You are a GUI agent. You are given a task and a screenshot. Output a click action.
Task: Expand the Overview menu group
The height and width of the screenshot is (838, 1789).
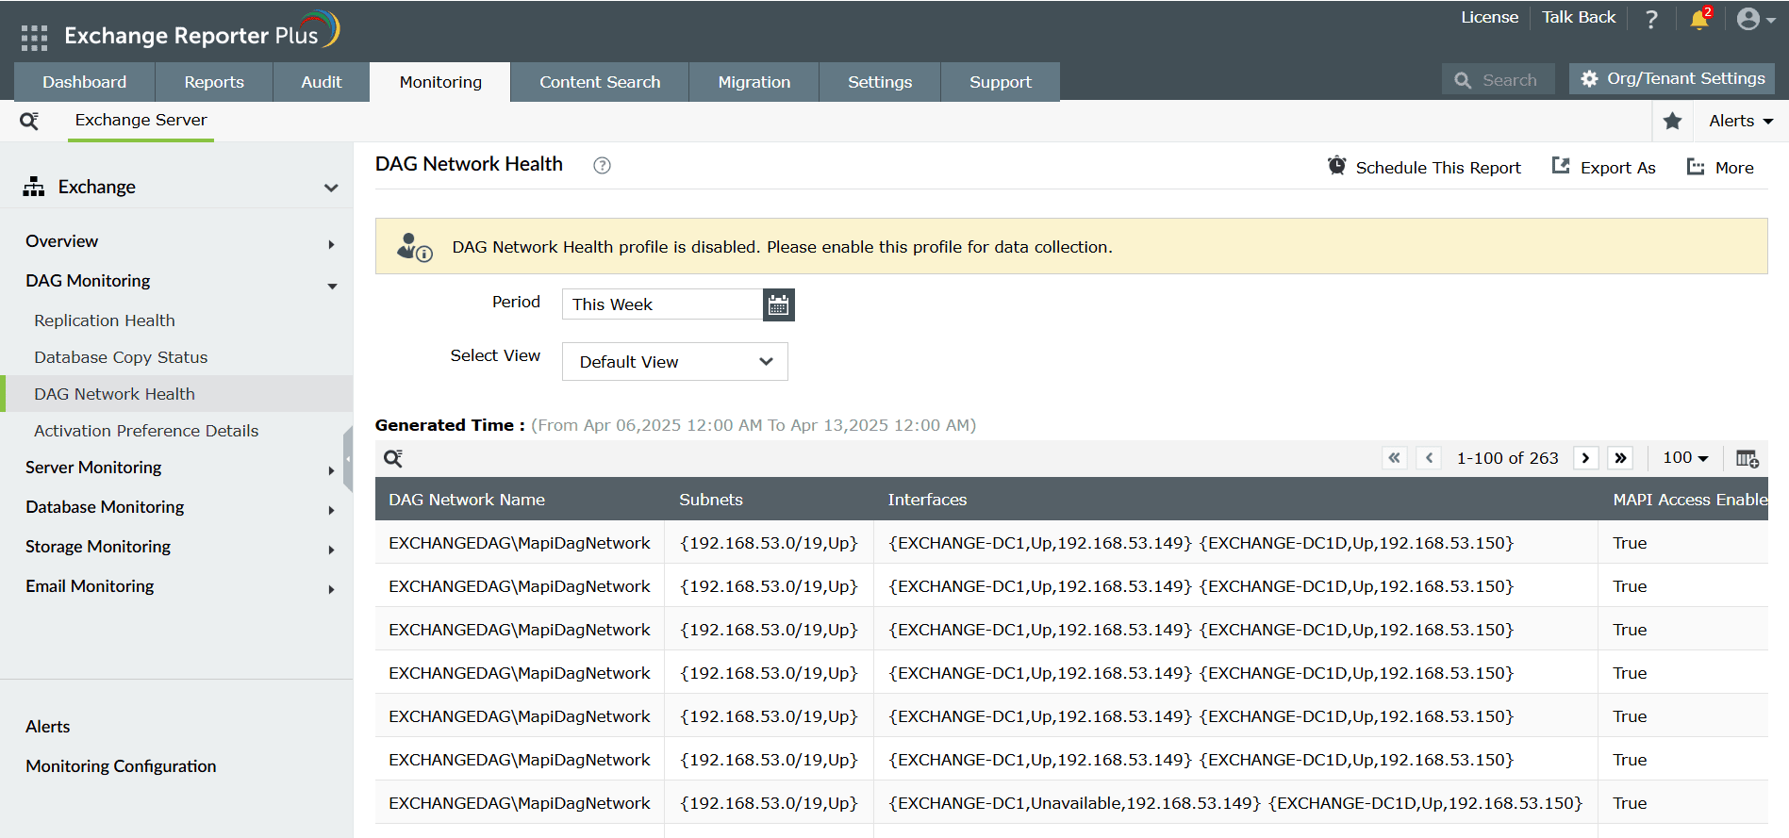pyautogui.click(x=331, y=244)
